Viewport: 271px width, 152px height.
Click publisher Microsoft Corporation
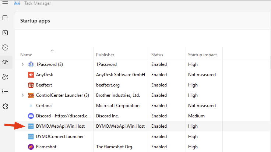[x=118, y=106]
